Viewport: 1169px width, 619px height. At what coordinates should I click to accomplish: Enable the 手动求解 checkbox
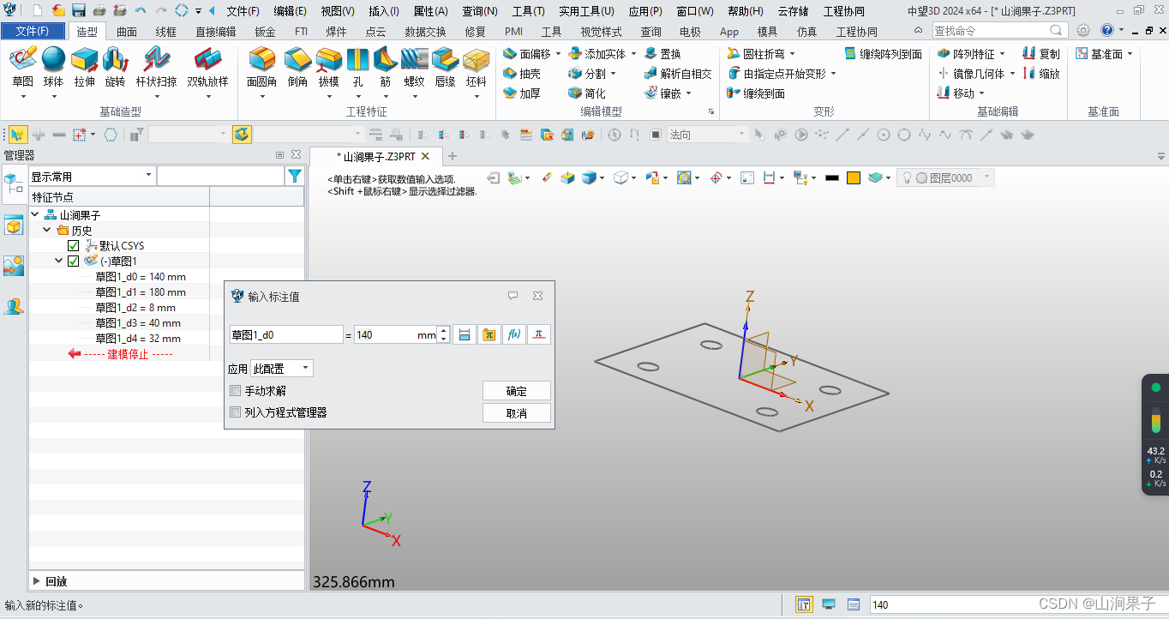click(x=235, y=391)
